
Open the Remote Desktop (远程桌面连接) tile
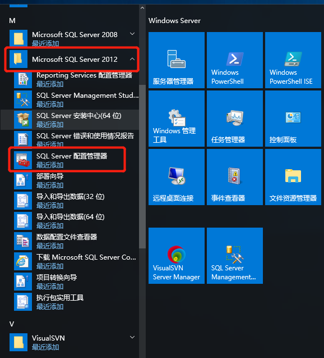pos(177,177)
